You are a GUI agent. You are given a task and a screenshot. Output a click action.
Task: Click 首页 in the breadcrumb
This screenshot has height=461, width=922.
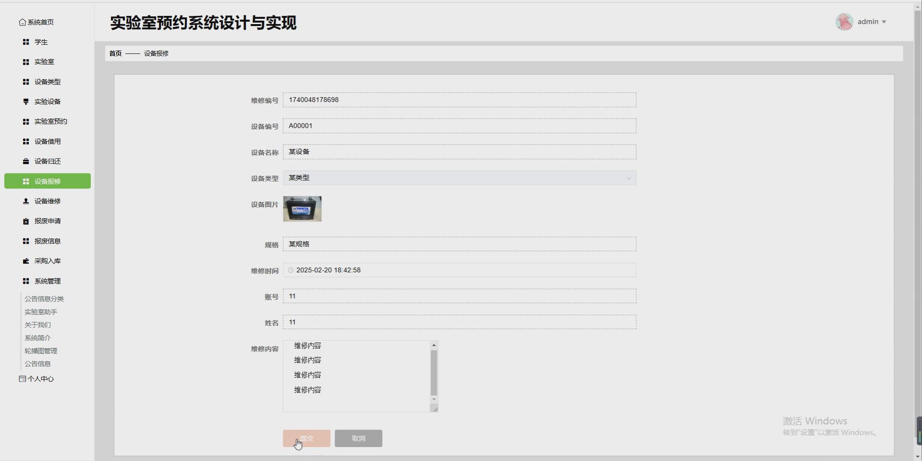pos(115,53)
